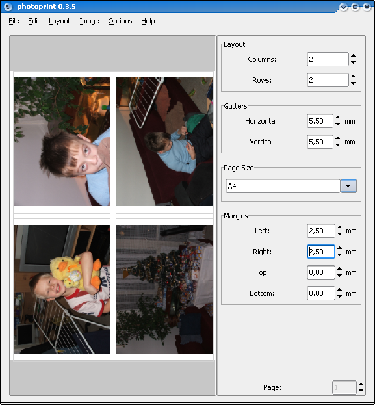Viewport: 375px width, 405px height.
Task: Increase Horizontal gutter with up arrow
Action: tap(337, 118)
